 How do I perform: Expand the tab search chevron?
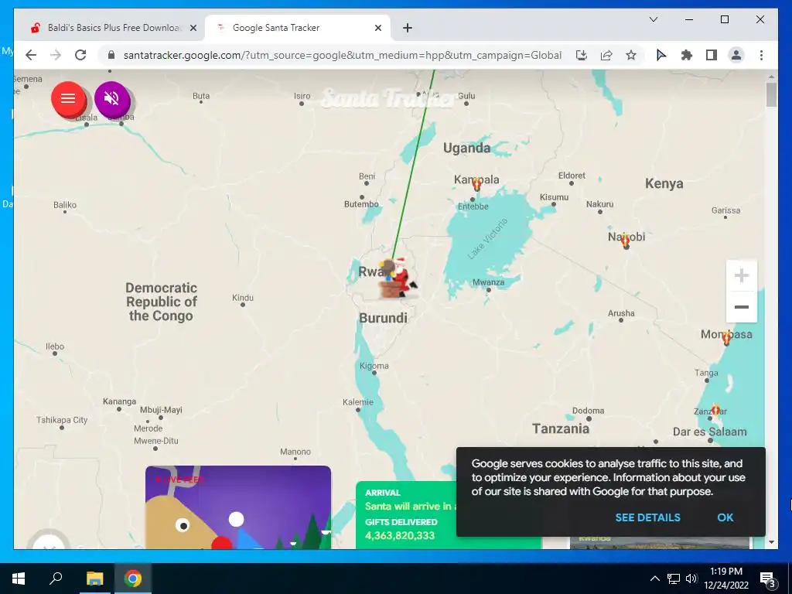pos(653,19)
